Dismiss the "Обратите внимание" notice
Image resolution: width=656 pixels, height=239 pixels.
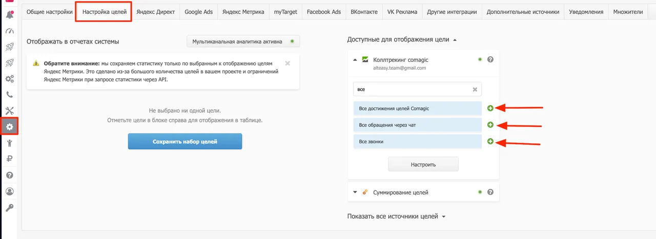click(288, 63)
